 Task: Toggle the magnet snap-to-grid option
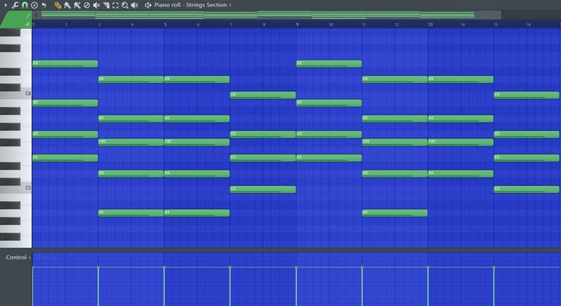click(25, 5)
